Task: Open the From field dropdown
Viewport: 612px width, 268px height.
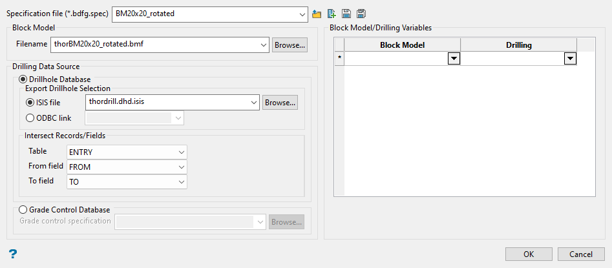Action: (181, 167)
